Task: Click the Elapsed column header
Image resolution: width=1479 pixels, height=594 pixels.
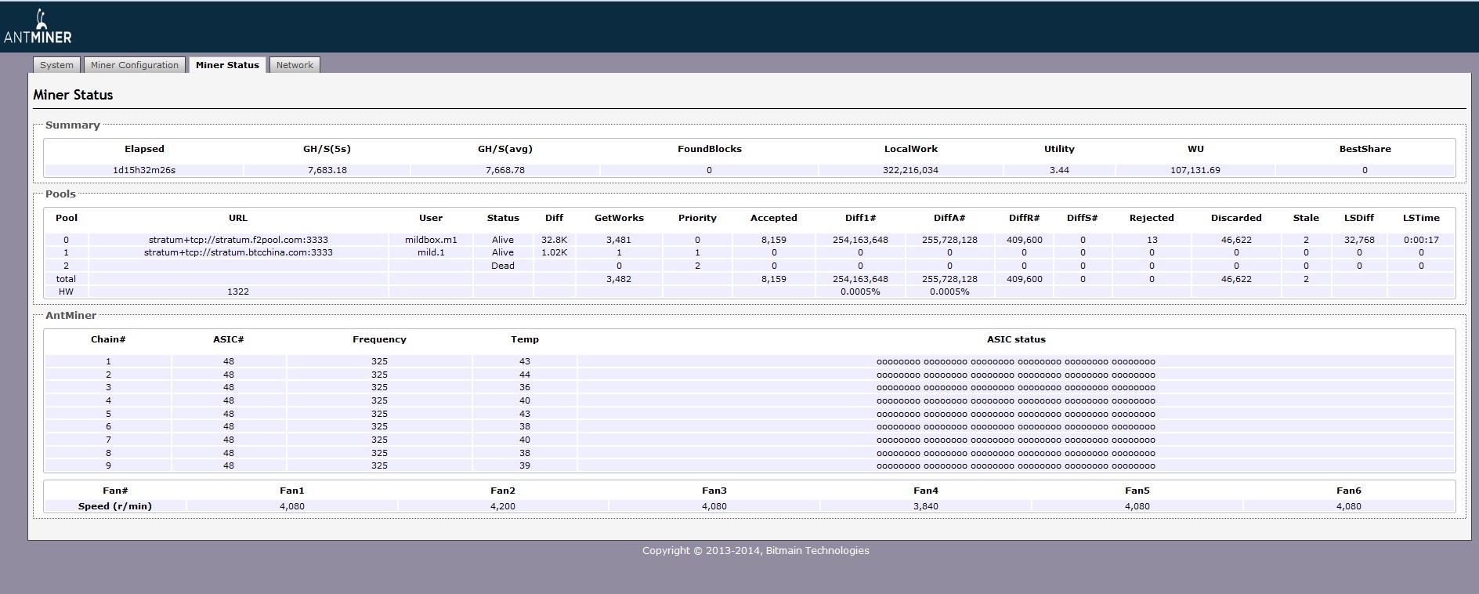Action: point(144,149)
